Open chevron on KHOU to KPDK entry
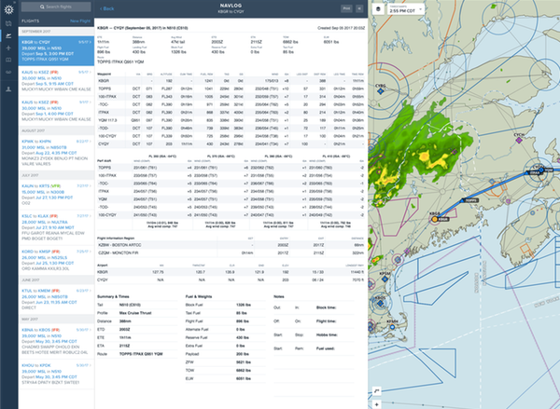This screenshot has height=409, width=560. click(x=91, y=365)
